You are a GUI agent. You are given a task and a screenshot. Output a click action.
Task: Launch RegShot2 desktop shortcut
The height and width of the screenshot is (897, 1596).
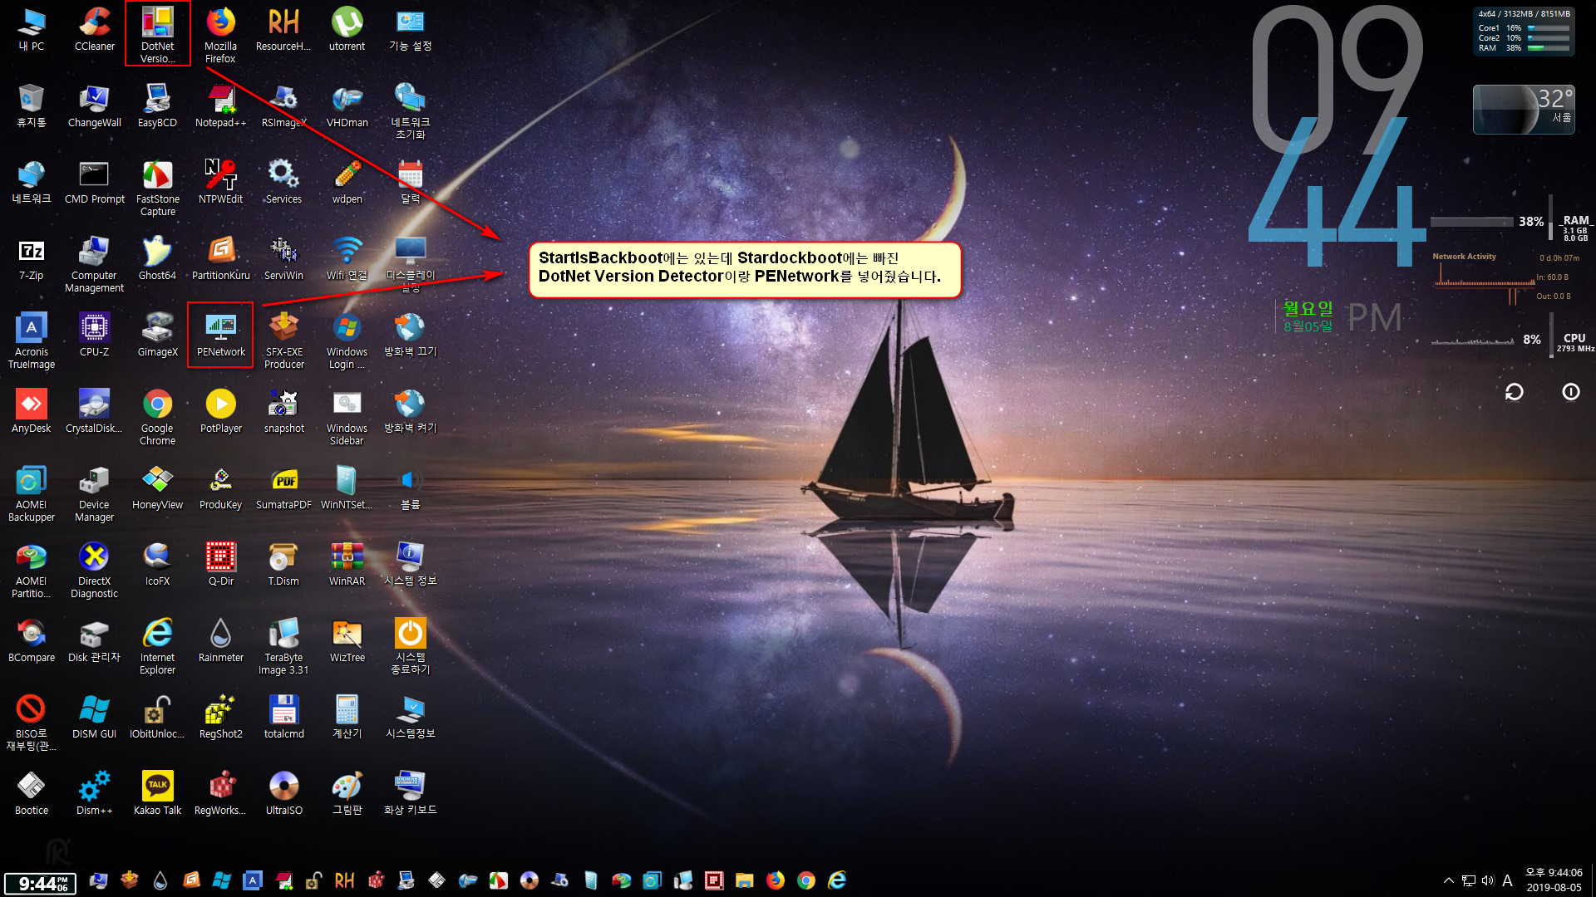pyautogui.click(x=220, y=717)
